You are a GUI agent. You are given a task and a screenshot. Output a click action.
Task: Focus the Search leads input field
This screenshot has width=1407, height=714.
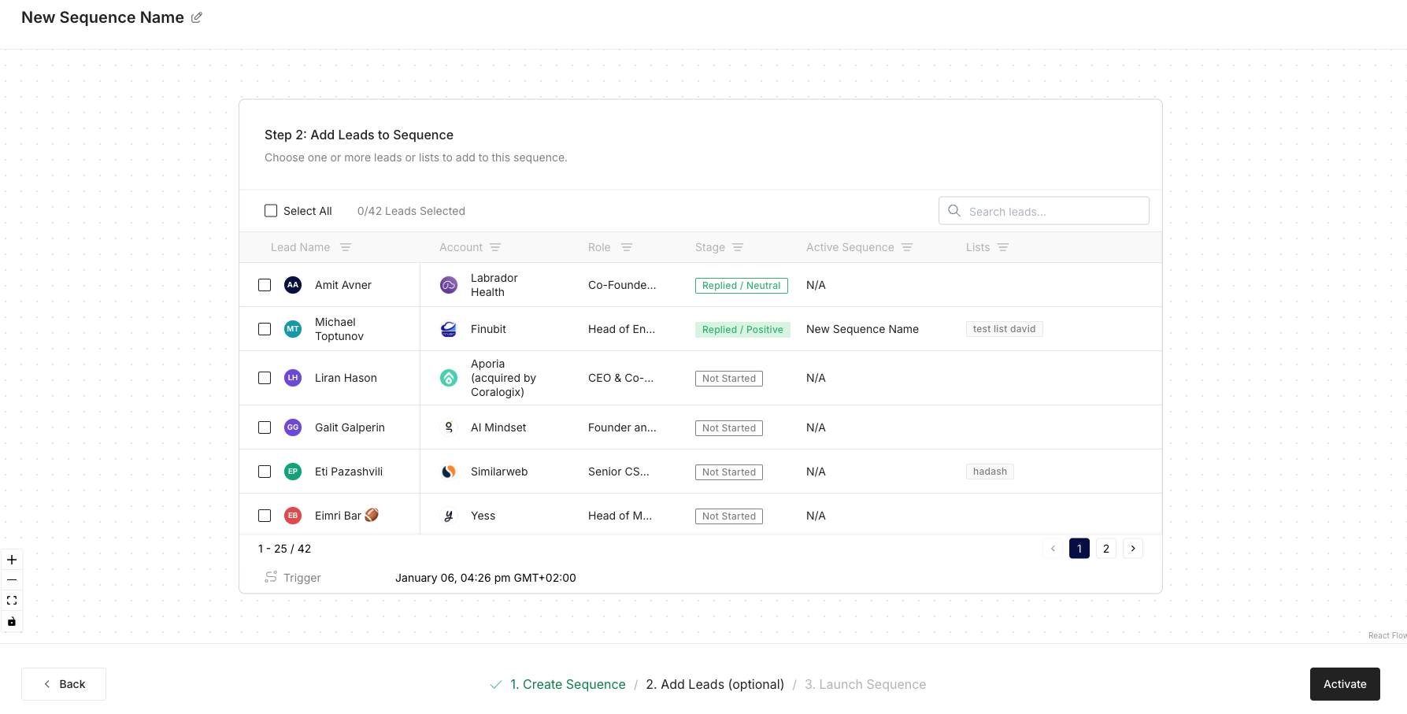click(x=1044, y=211)
